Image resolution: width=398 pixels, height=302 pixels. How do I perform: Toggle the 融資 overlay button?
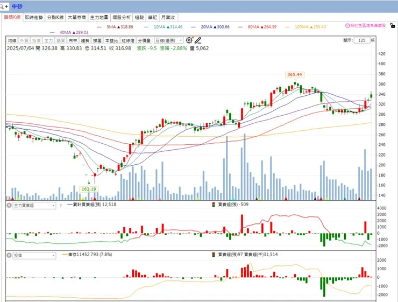click(x=61, y=40)
